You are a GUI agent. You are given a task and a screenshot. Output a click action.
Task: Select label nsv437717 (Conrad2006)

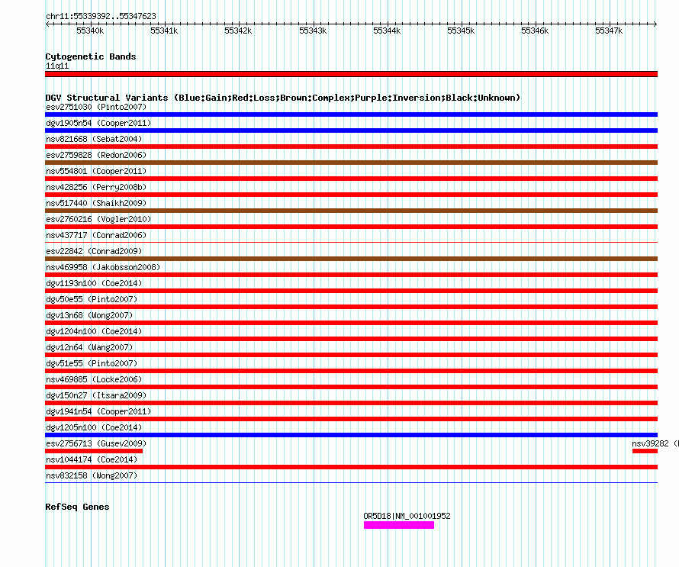96,235
